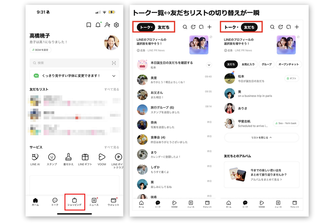Screen dimensions: 335x223
Task: Open chat with 美里
Action: [x=174, y=80]
